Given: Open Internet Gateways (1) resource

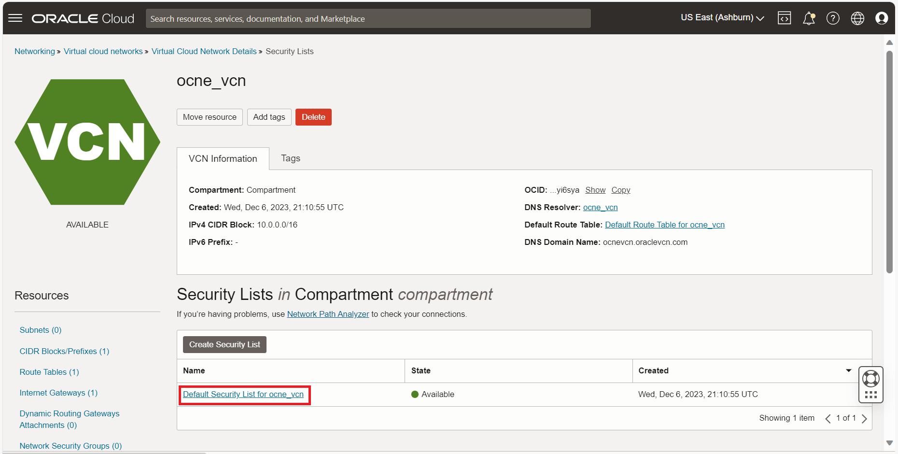Looking at the screenshot, I should (x=58, y=393).
